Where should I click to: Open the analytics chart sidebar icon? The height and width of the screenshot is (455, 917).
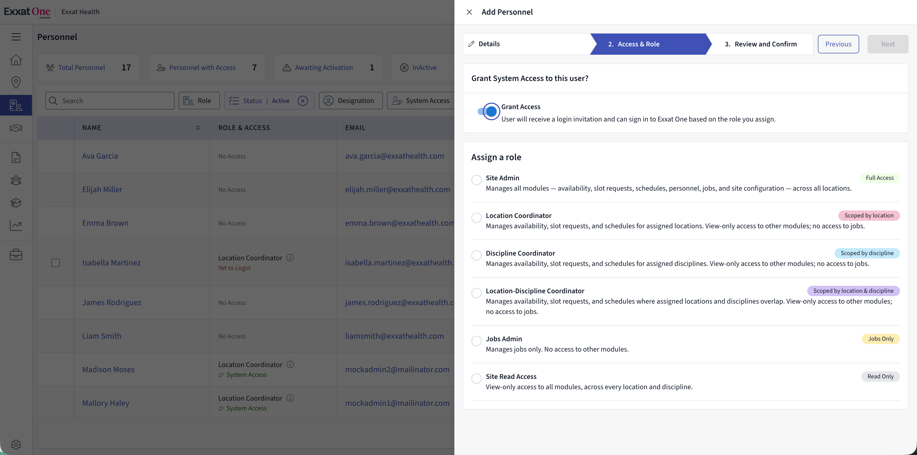16,225
